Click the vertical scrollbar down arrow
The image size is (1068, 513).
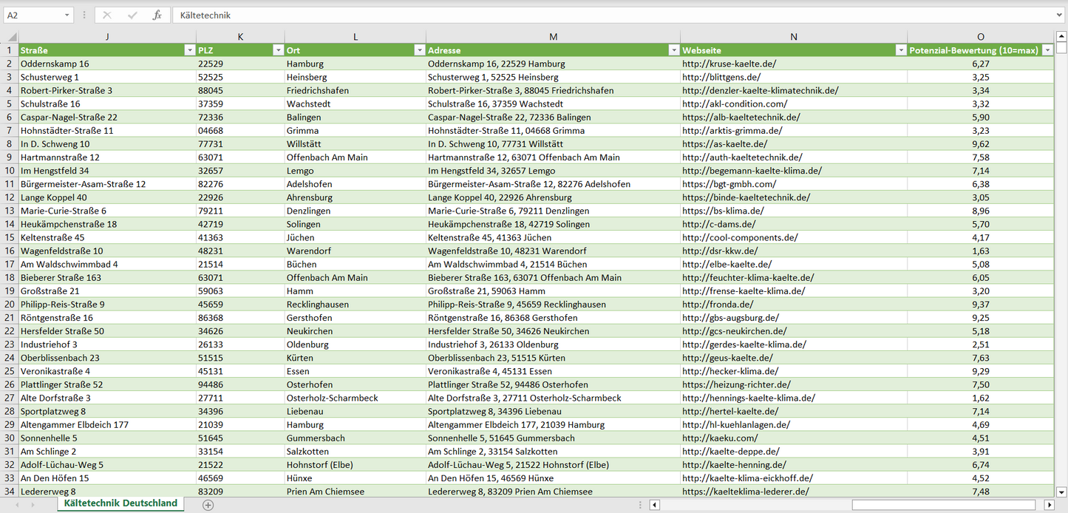(1061, 492)
